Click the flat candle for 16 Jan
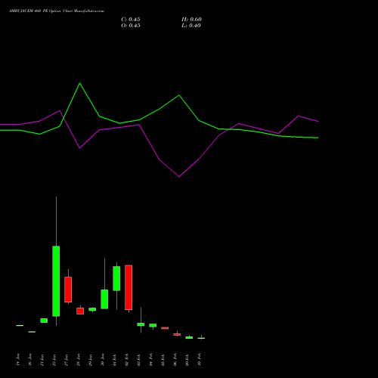 click(x=32, y=332)
